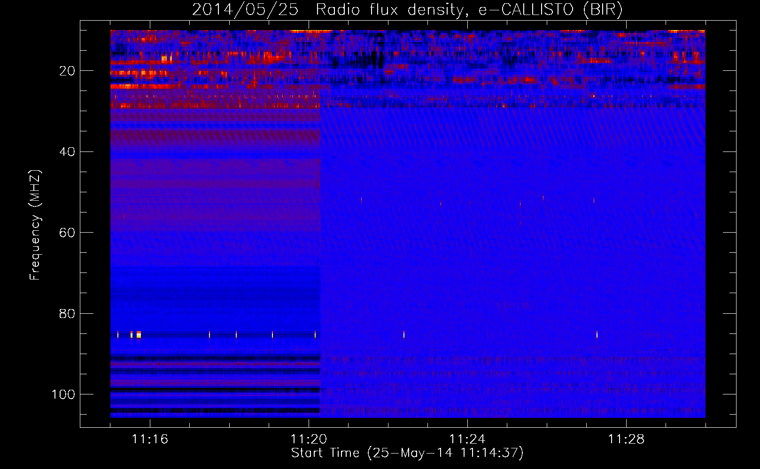760x469 pixels.
Task: Click the frequency tick label "20"
Action: click(67, 71)
